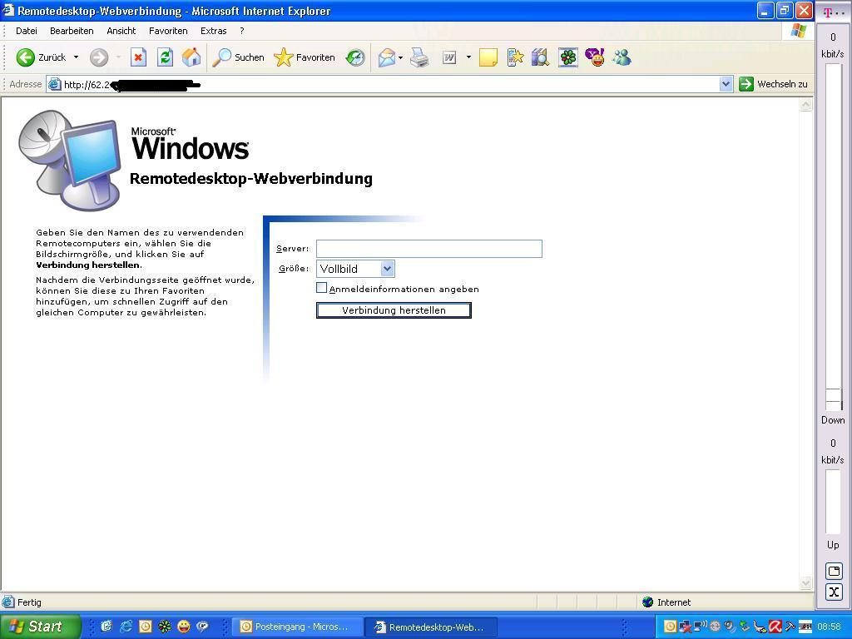Click the phone with star toolbar icon

pos(514,57)
